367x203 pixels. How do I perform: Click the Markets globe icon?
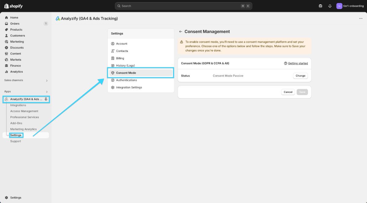click(6, 60)
